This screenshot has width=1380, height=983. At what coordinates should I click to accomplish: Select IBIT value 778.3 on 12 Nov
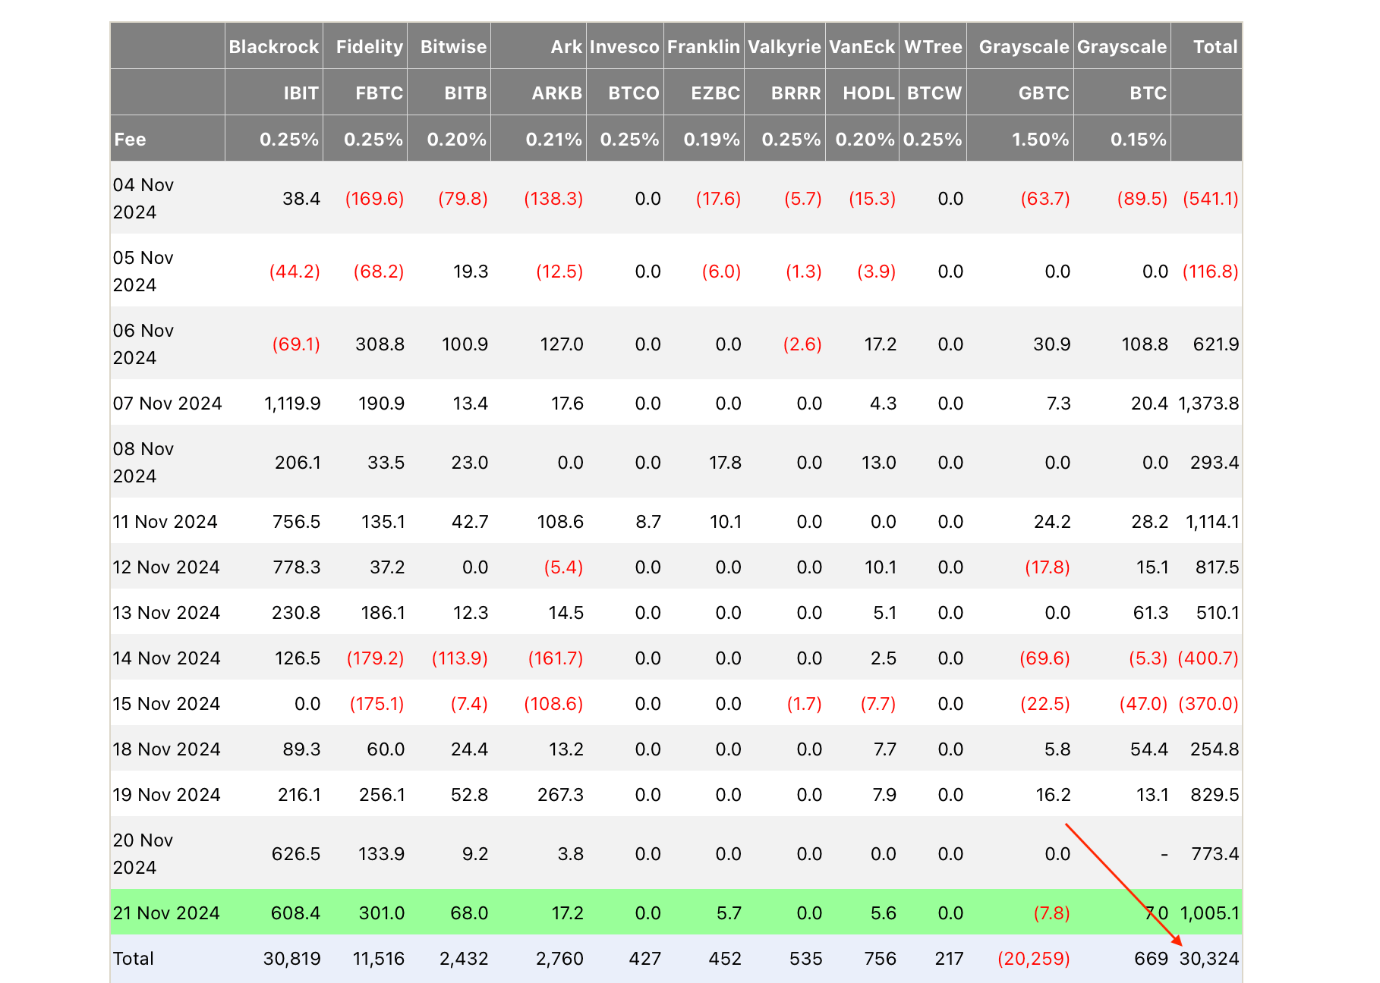click(x=297, y=567)
